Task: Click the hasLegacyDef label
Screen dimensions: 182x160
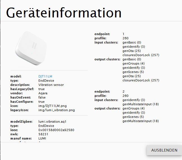Action: tap(21, 89)
